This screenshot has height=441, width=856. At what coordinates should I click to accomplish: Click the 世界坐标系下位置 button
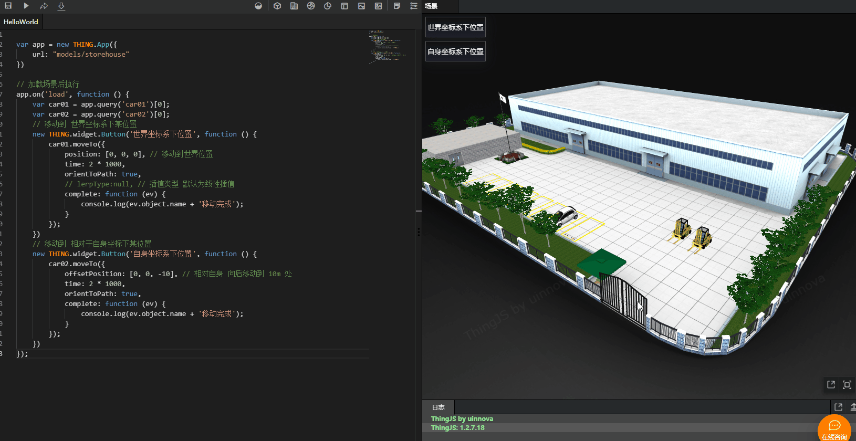455,27
